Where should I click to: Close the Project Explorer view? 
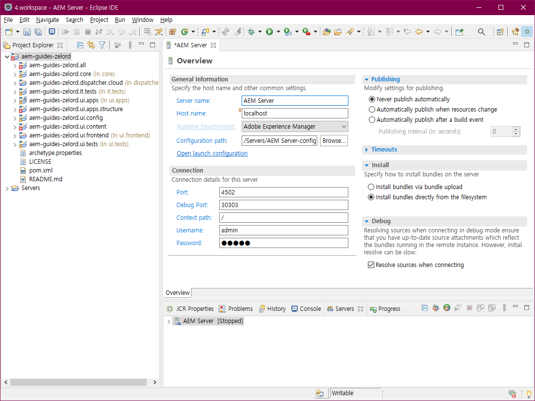pyautogui.click(x=60, y=45)
